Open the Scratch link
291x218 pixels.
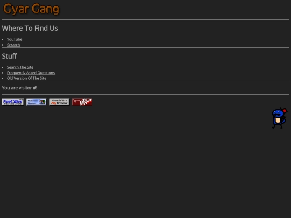pyautogui.click(x=13, y=45)
